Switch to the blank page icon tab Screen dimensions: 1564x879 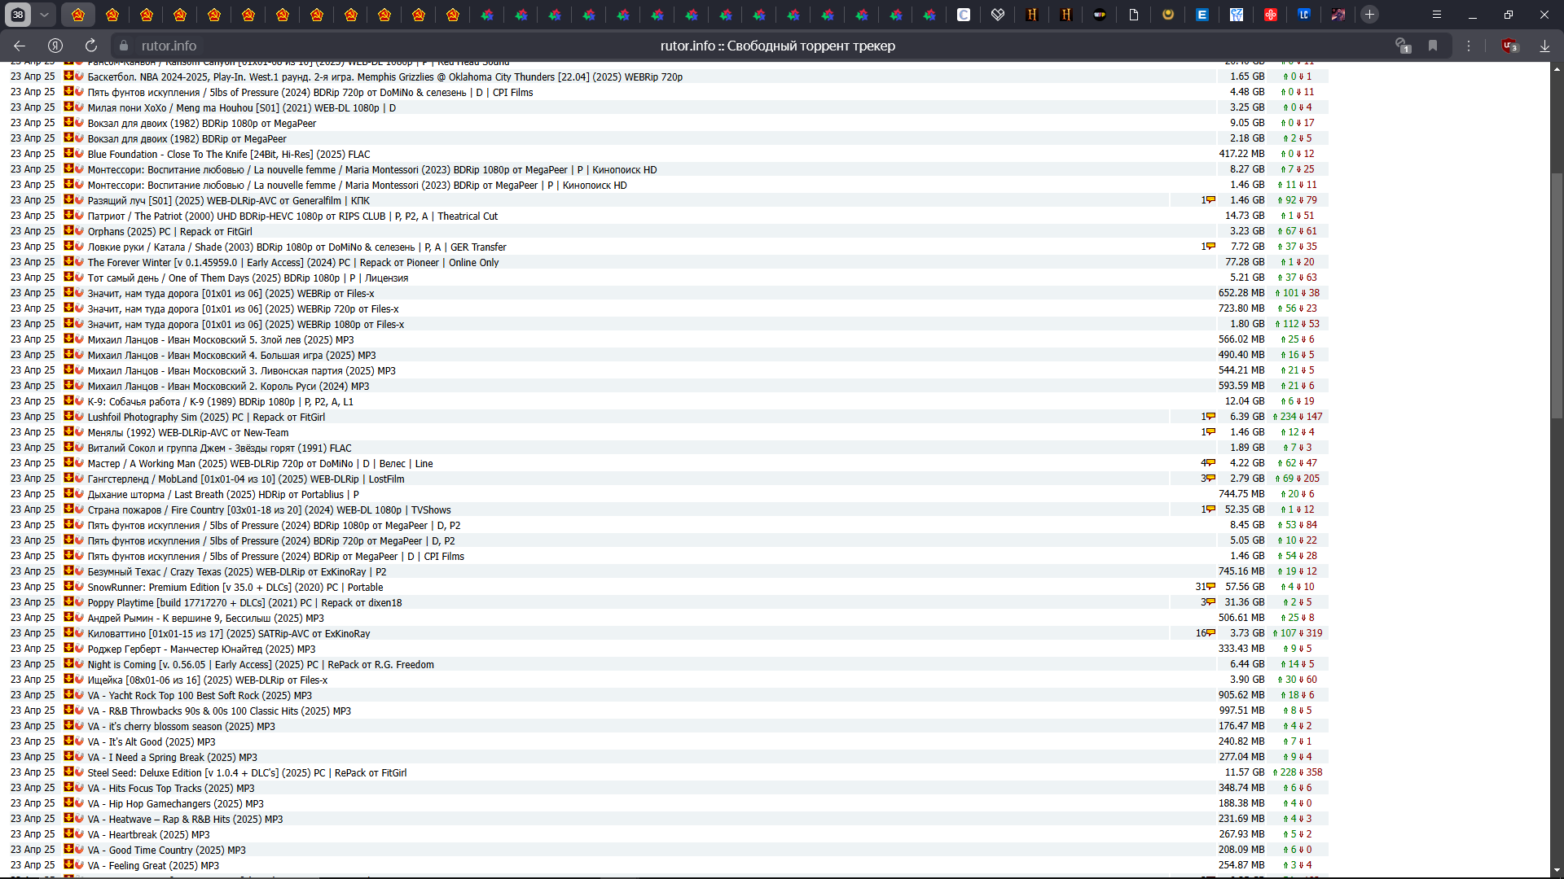pyautogui.click(x=1134, y=15)
